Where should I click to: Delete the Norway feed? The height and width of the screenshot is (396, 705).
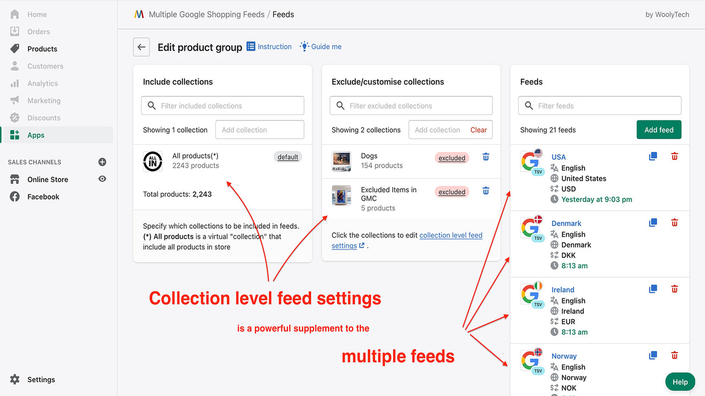tap(674, 355)
